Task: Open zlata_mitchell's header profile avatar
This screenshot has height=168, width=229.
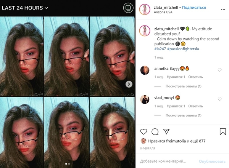Action: coord(145,9)
